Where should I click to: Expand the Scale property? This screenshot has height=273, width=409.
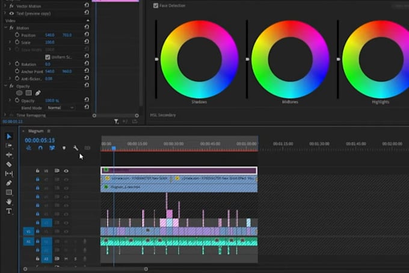[10, 42]
